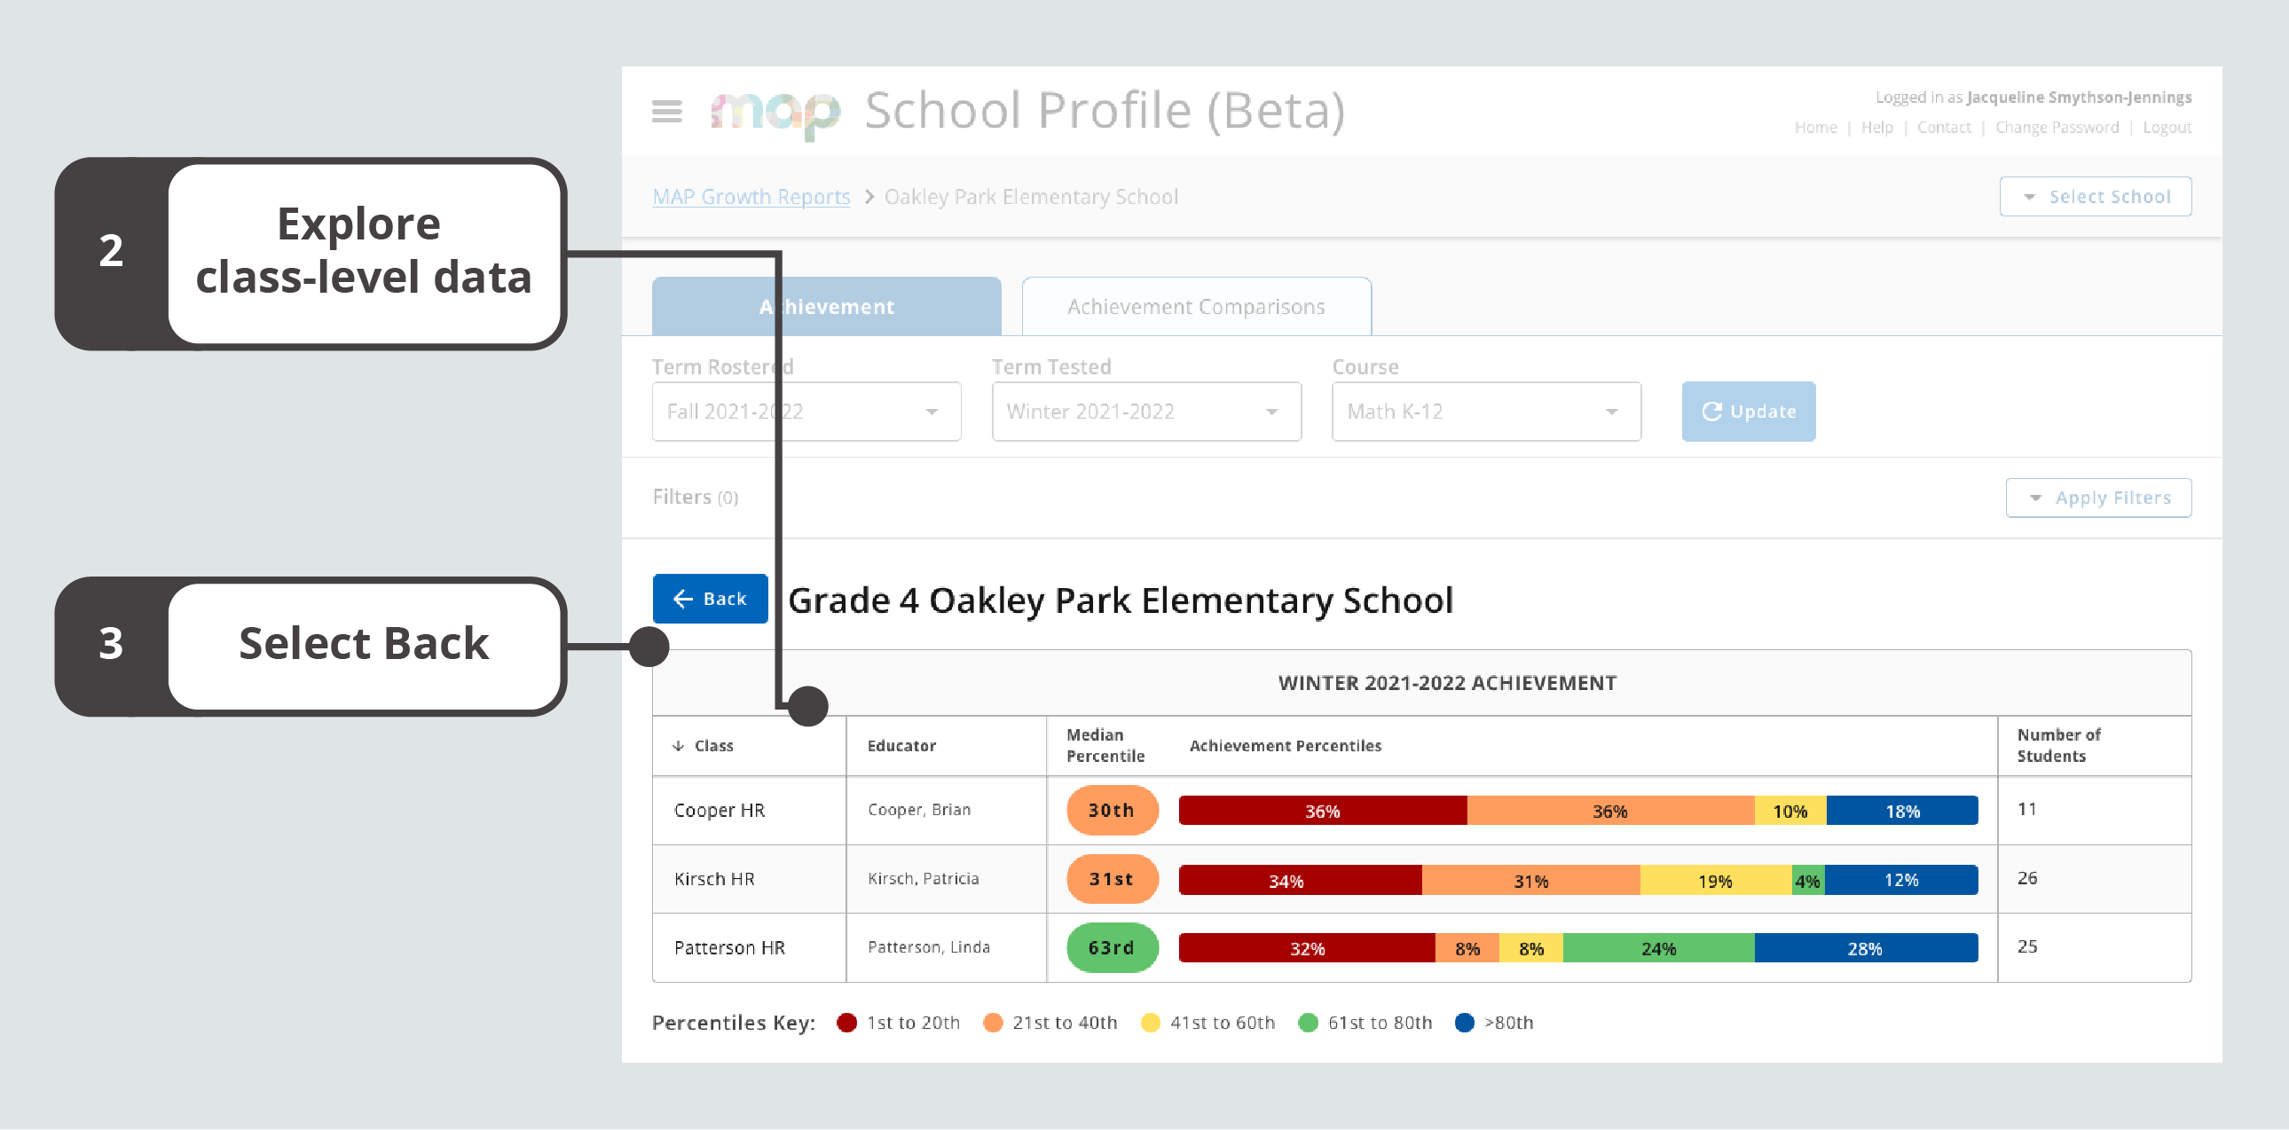Click the Update button
The width and height of the screenshot is (2289, 1130).
coord(1748,412)
